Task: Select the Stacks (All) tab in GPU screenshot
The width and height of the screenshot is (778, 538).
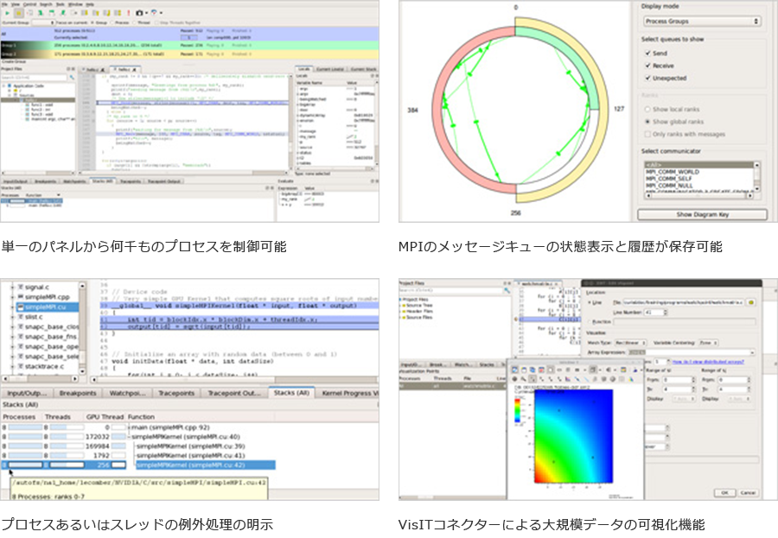Action: (x=292, y=393)
